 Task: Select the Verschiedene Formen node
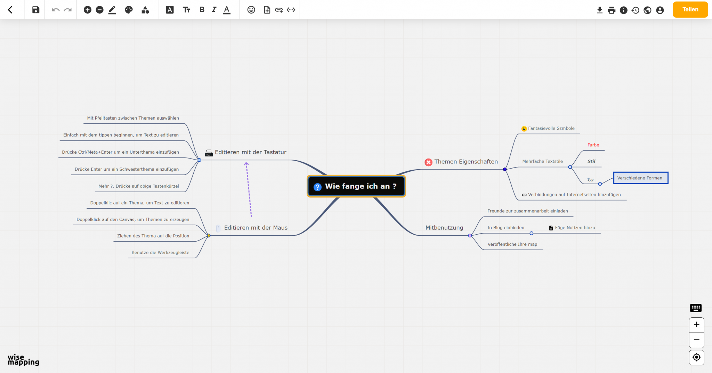pos(640,178)
